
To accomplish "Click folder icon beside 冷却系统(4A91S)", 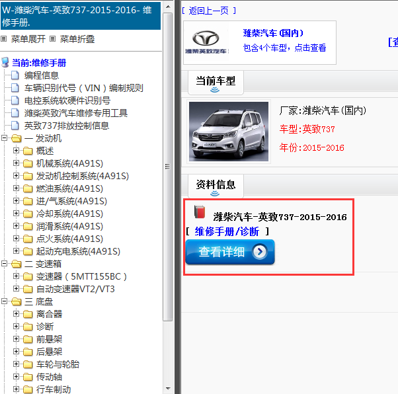I will click(28, 214).
